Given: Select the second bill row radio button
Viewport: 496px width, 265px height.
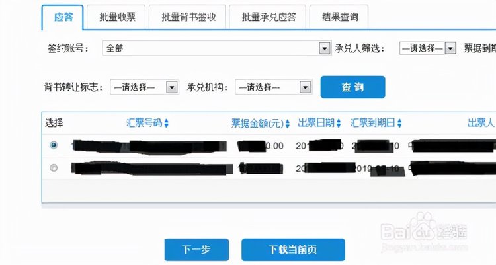Looking at the screenshot, I should pyautogui.click(x=54, y=168).
